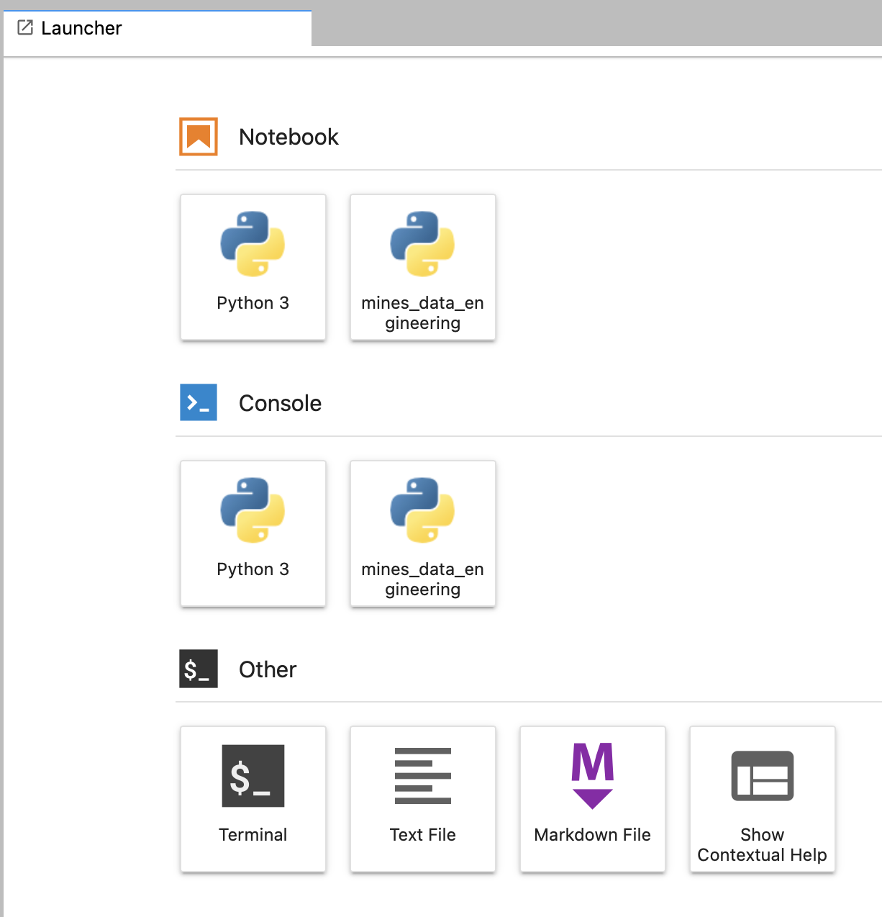Click the Show Contextual Help panel icon
Image resolution: width=882 pixels, height=917 pixels.
coord(762,776)
